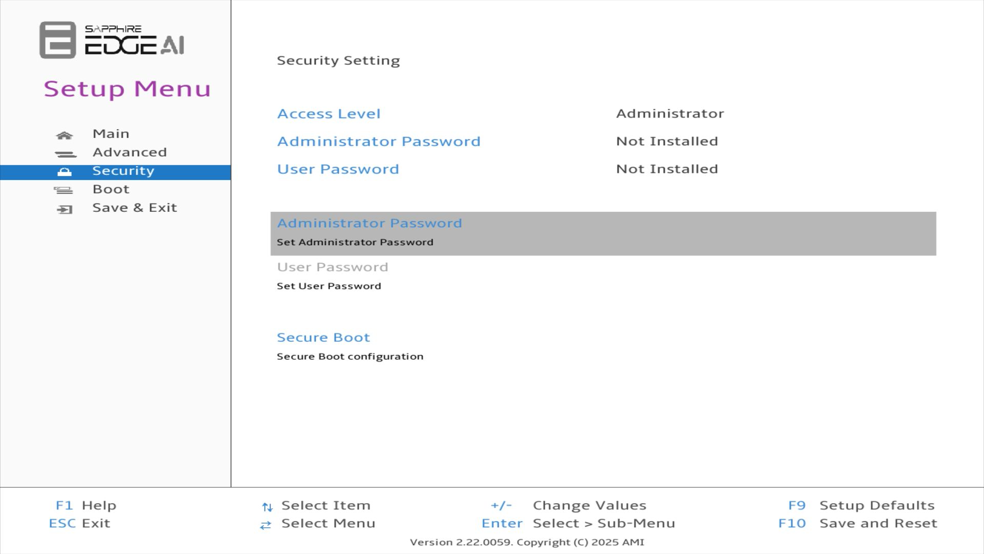This screenshot has width=984, height=554.
Task: Open the Save & Exit menu
Action: pyautogui.click(x=134, y=208)
